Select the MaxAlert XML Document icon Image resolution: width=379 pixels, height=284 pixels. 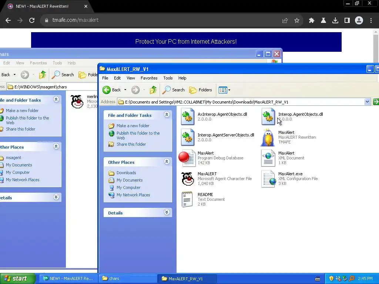tap(268, 158)
